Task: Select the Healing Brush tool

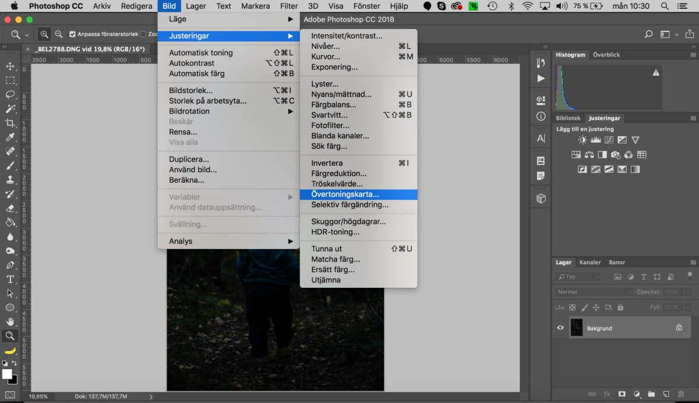Action: pos(10,151)
